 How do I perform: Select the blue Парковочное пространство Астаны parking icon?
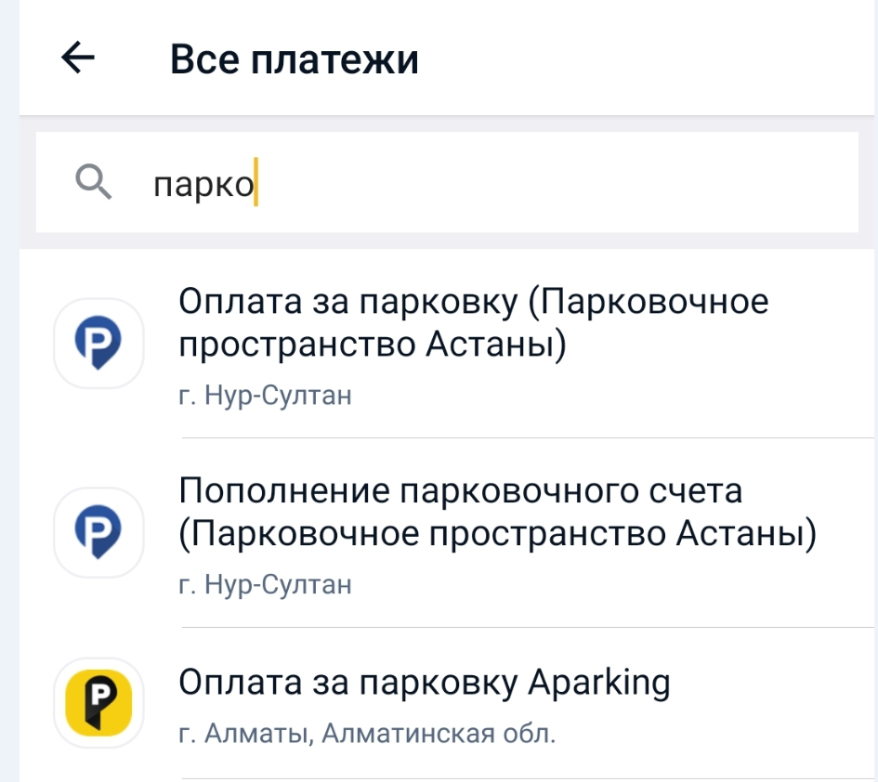tap(98, 343)
